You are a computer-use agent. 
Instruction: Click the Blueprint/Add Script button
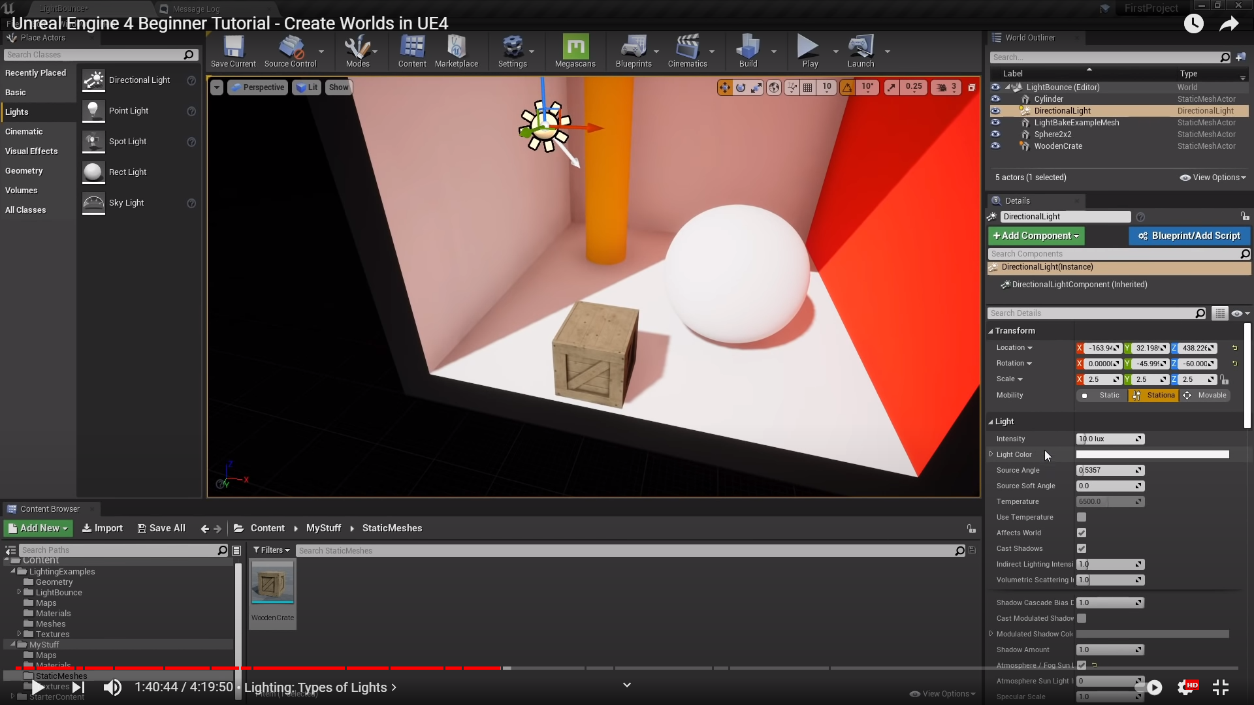pyautogui.click(x=1189, y=236)
